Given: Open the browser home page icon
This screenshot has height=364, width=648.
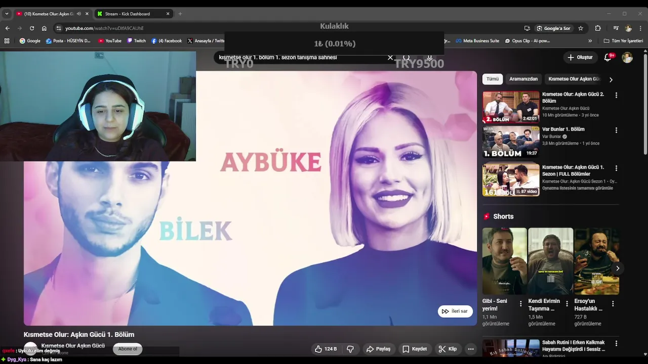Looking at the screenshot, I should pos(44,28).
